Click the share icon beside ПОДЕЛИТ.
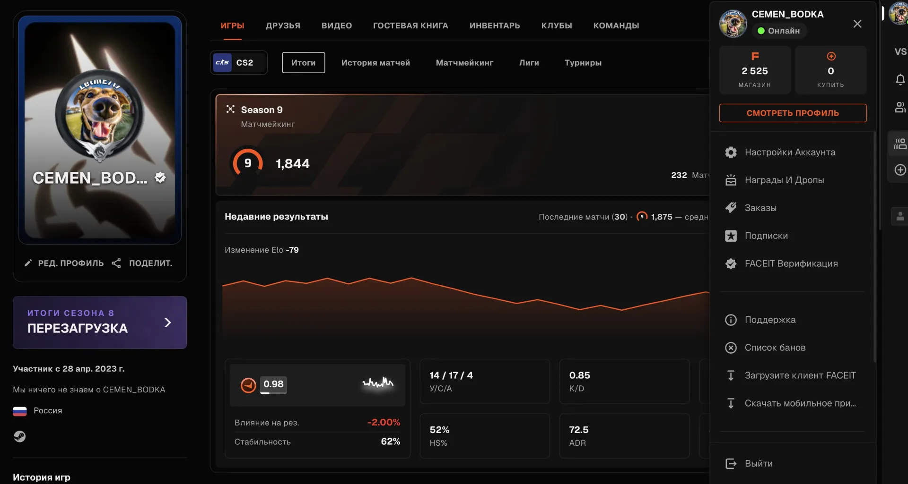 (116, 263)
